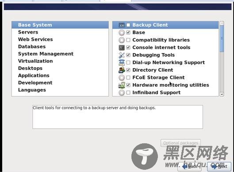
Task: Click the Optional packages button
Action: coord(180,143)
